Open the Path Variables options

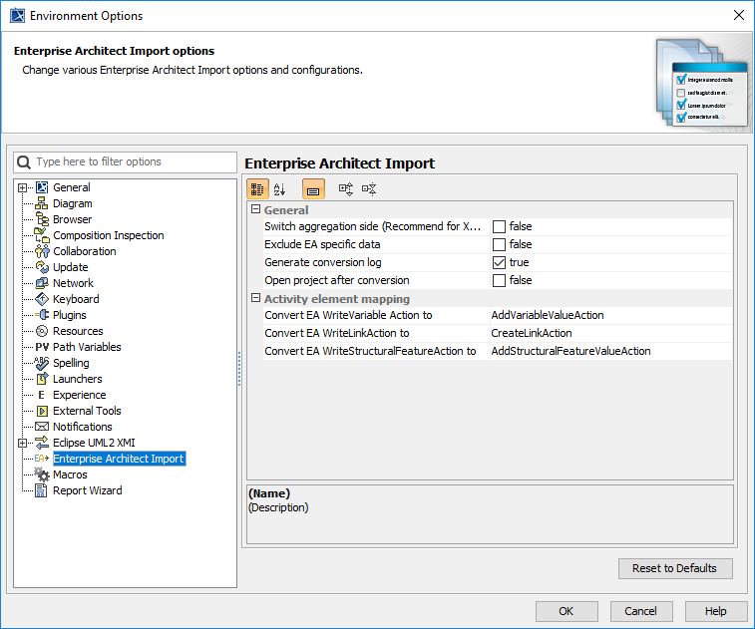pos(87,347)
